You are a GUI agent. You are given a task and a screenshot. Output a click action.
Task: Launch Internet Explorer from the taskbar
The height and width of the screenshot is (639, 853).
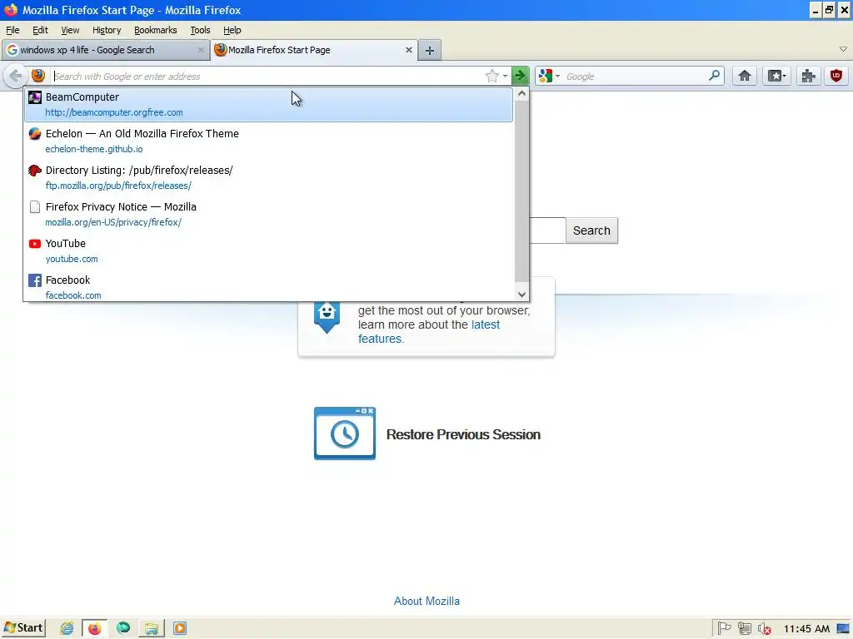click(x=67, y=628)
